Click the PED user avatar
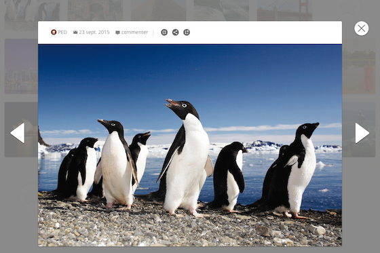 (x=54, y=33)
